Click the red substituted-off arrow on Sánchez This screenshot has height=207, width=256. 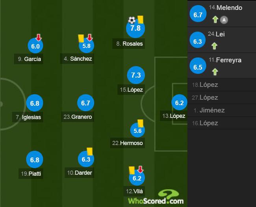(89, 37)
